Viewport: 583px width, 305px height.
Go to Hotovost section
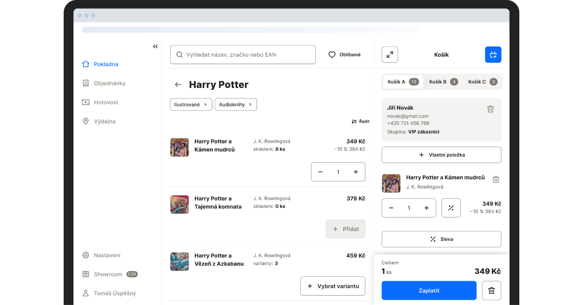(x=101, y=102)
